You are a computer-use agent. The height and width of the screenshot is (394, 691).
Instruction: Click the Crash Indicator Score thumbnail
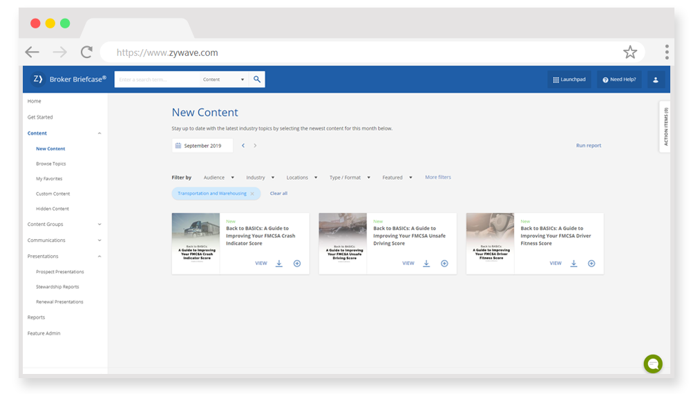196,244
